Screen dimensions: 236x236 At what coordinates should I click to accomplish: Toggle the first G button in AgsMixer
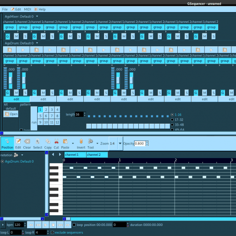8,36
